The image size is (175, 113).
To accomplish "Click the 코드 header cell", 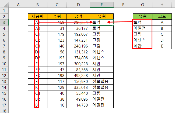I will (162, 17).
